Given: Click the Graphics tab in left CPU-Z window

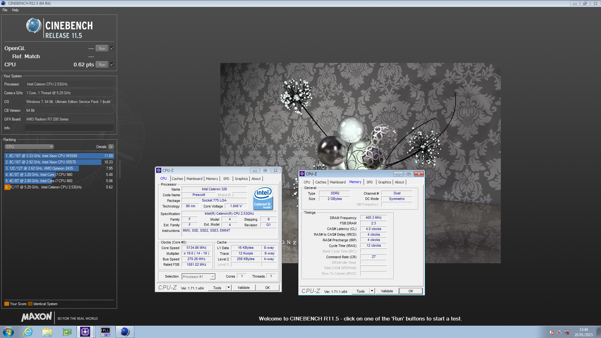Looking at the screenshot, I should click(241, 179).
